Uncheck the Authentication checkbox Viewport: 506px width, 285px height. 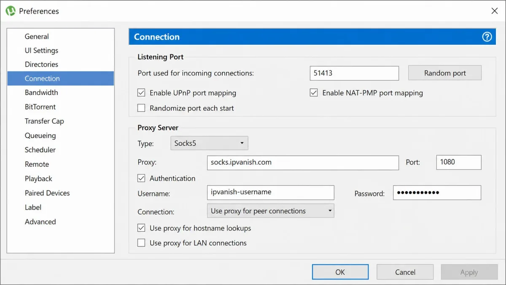coord(141,178)
